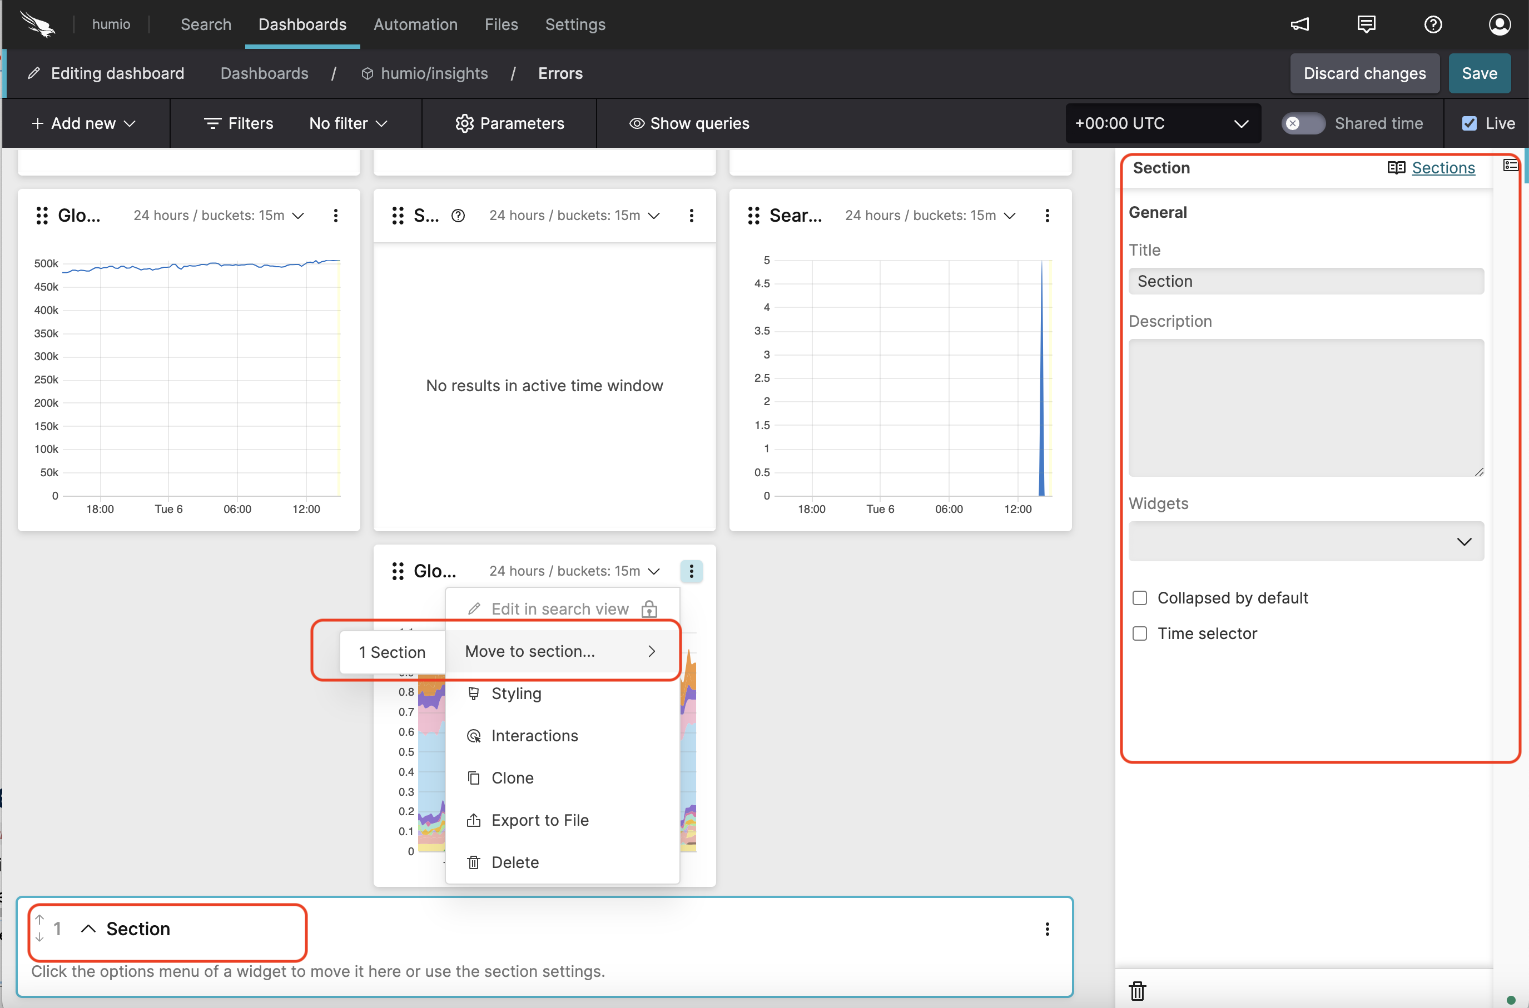Image resolution: width=1529 pixels, height=1008 pixels.
Task: Open the feedback chat icon
Action: [x=1366, y=24]
